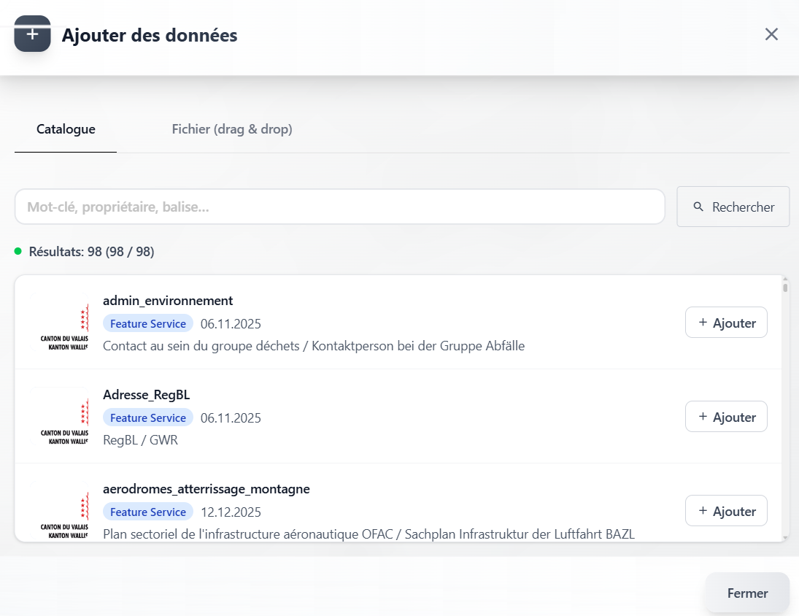The height and width of the screenshot is (616, 799).
Task: Click the keyword search input field
Action: pos(339,207)
